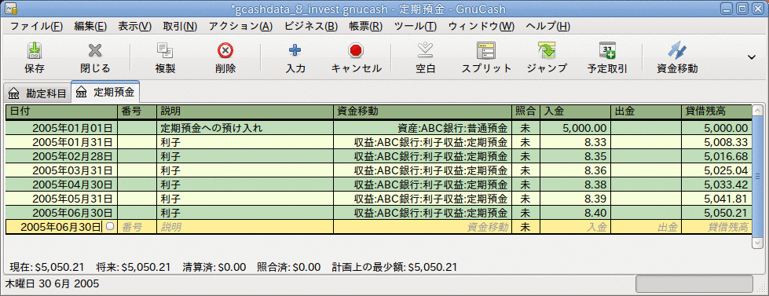
Task: Select the 定期預金 tab
Action: [105, 92]
